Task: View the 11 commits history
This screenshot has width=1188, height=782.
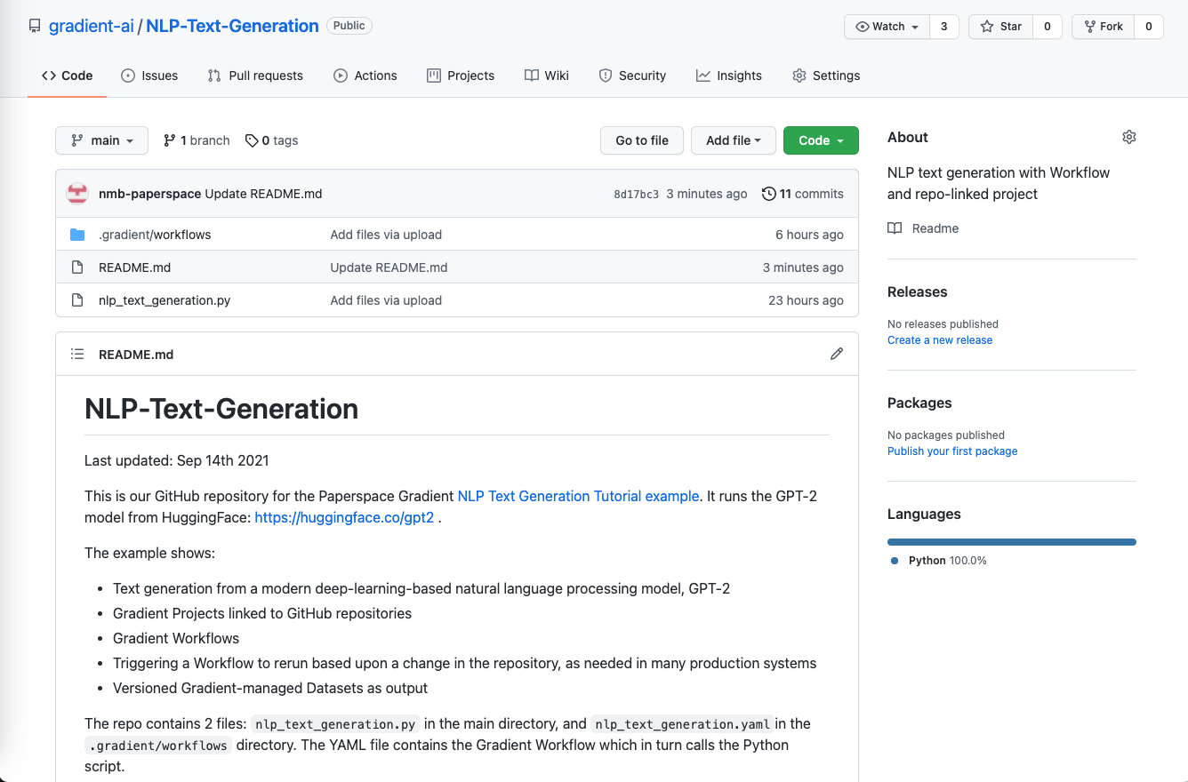Action: [803, 194]
